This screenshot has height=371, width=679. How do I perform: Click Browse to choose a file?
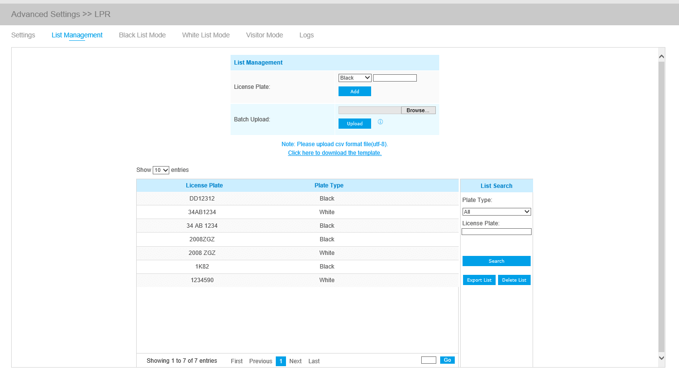(418, 110)
